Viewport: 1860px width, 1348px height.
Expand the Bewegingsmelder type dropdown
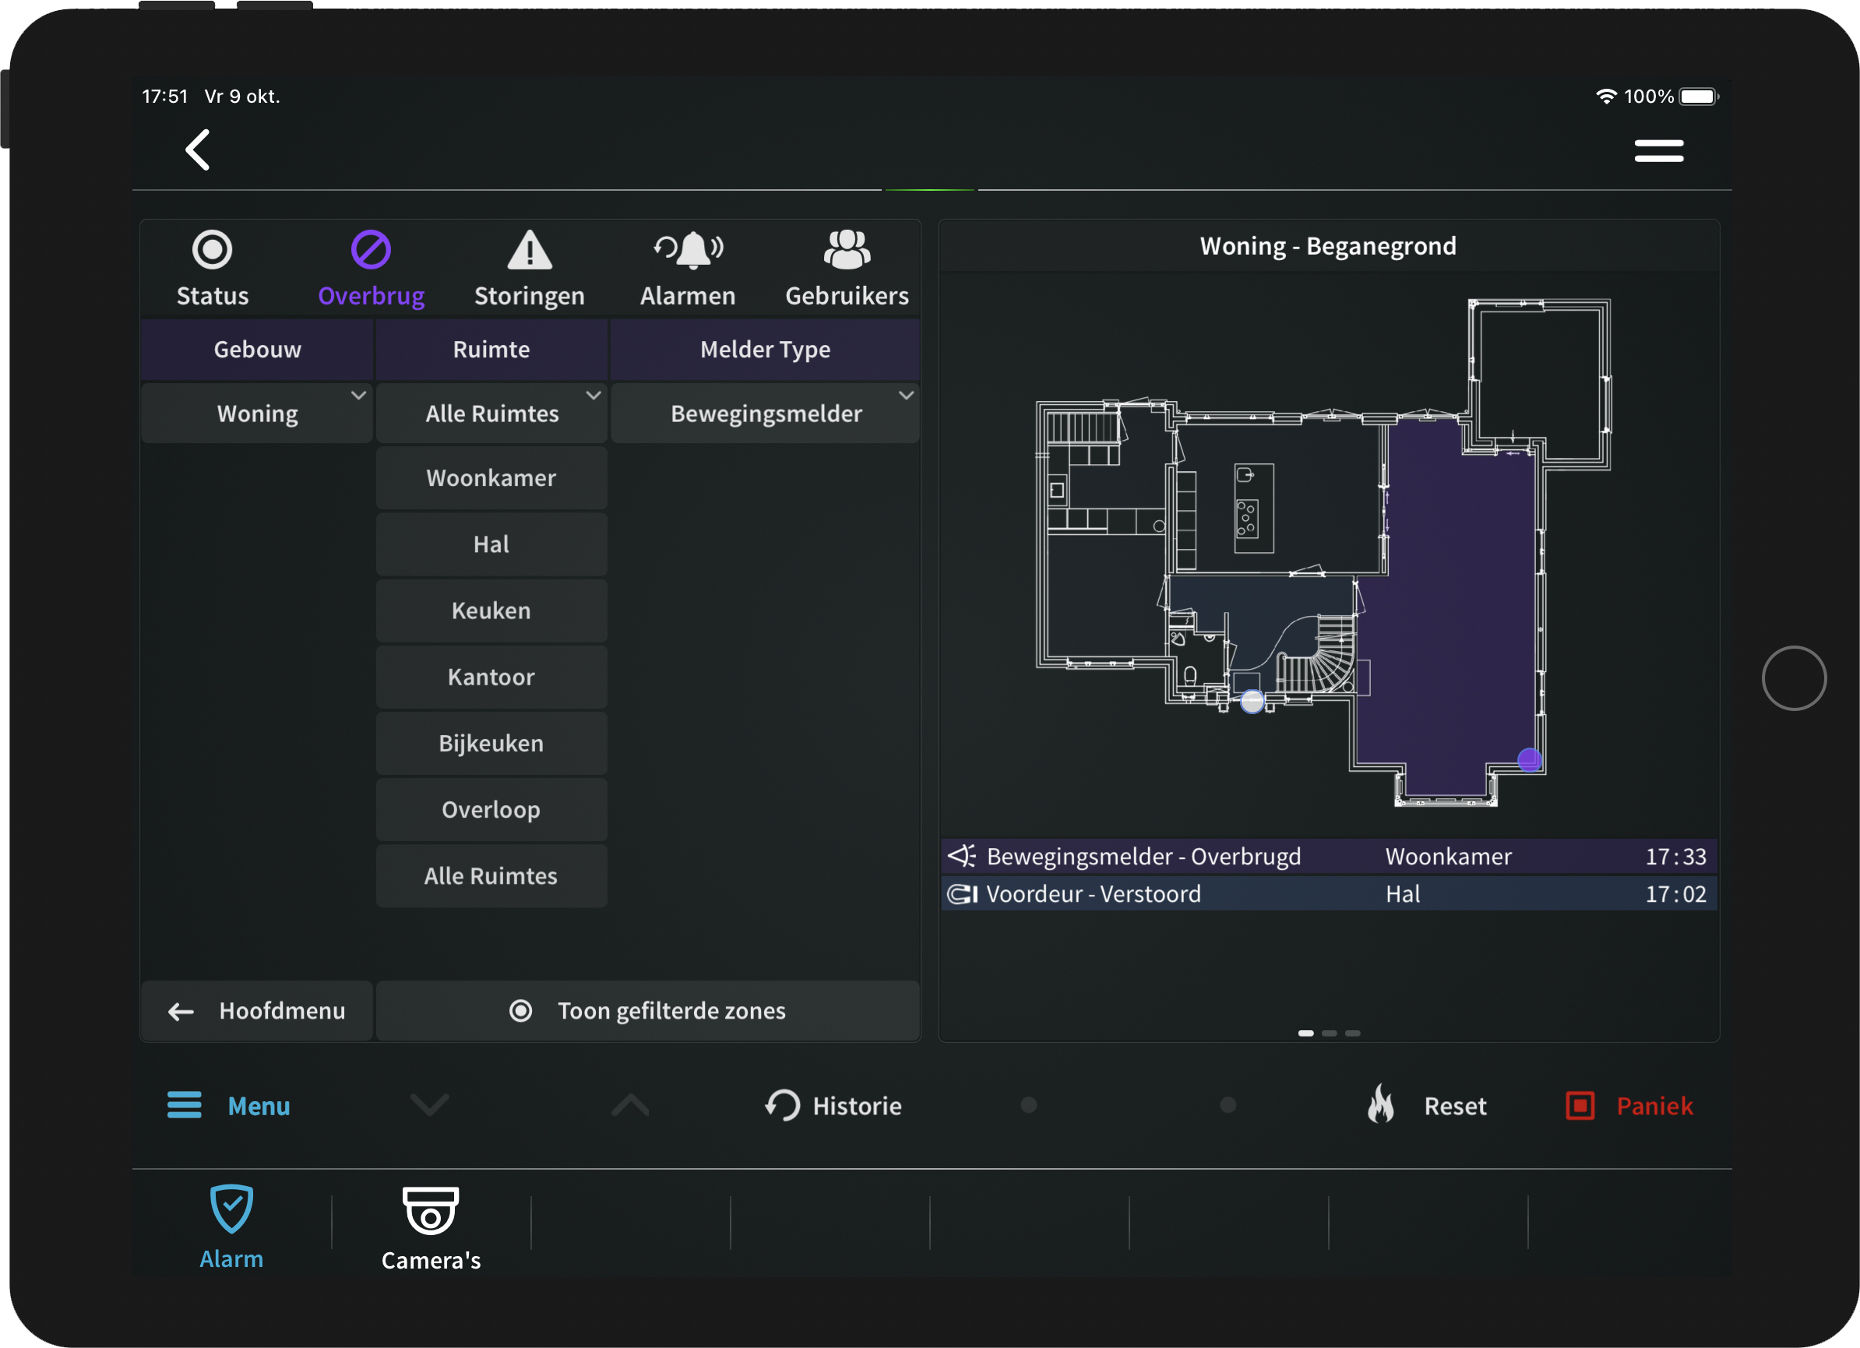(766, 414)
